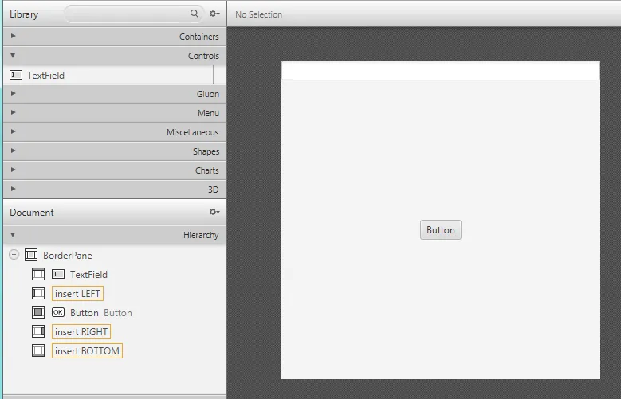Click the TOP position icon beside TextField
Screen dimensions: 621x399
click(38, 274)
